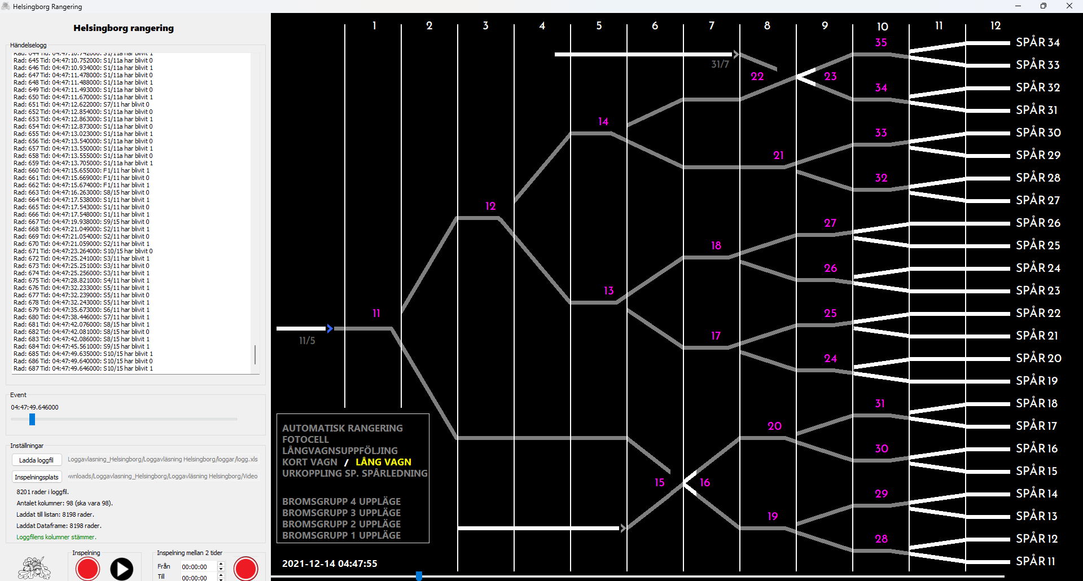Click the Event time slider handle
This screenshot has height=581, width=1083.
32,419
